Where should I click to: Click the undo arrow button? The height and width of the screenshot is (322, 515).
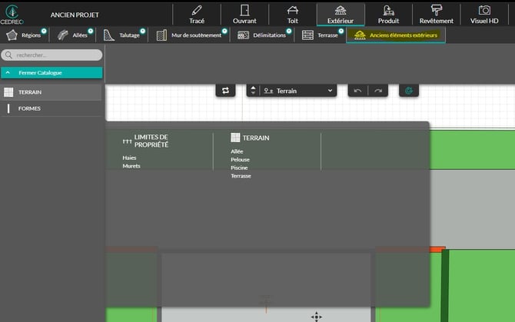coord(357,91)
